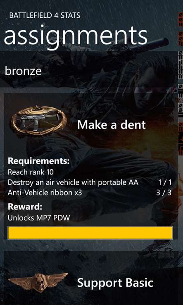The image size is (183, 305).
Task: Select the Reach rank 10 requirement
Action: tap(31, 172)
